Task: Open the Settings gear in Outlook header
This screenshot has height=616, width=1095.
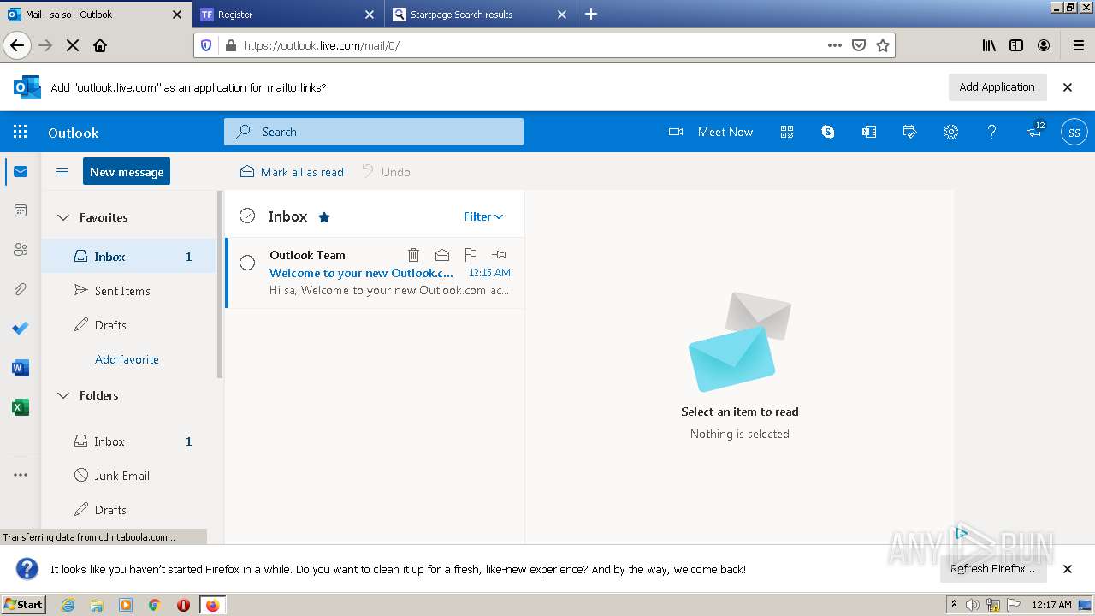Action: [951, 132]
